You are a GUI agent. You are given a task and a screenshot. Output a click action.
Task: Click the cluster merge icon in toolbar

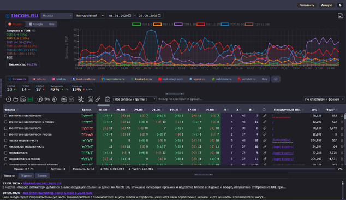point(91,99)
